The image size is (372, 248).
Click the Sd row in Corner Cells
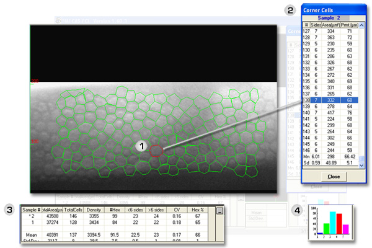point(330,163)
